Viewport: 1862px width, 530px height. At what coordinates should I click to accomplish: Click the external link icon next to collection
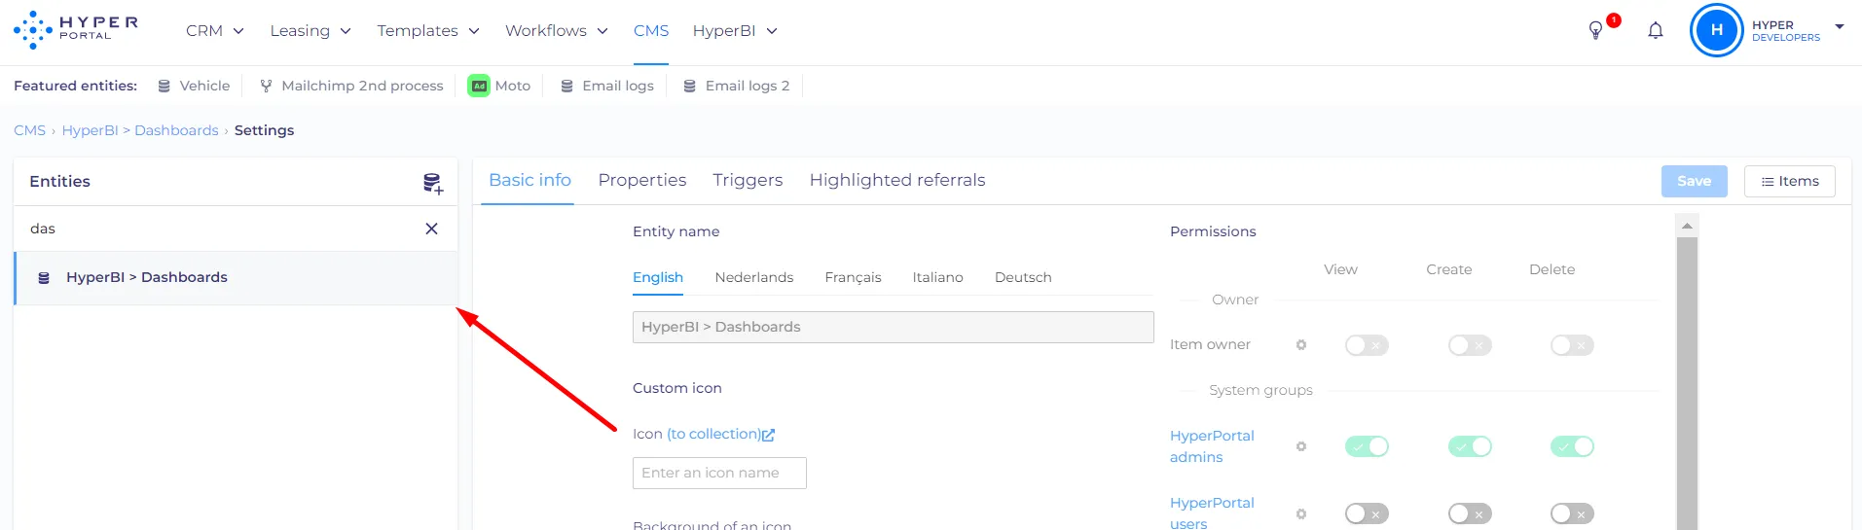pyautogui.click(x=769, y=435)
